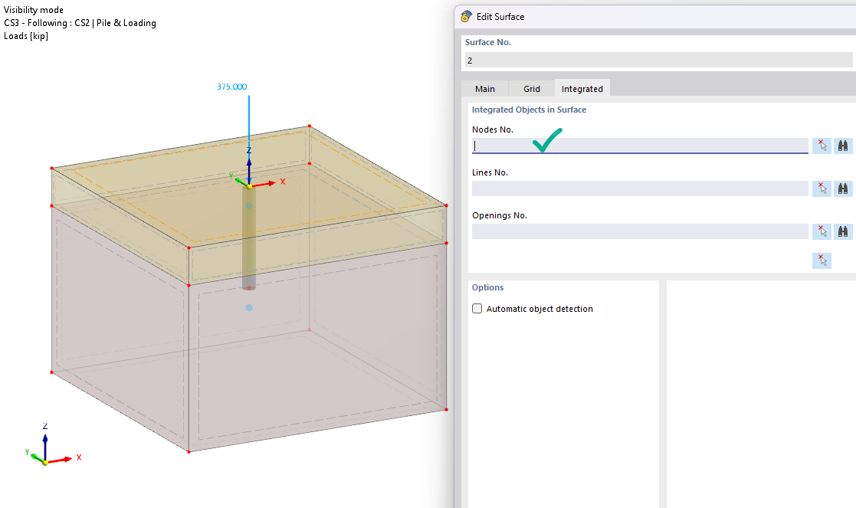This screenshot has height=508, width=856.
Task: Switch to the Main tab
Action: (484, 88)
